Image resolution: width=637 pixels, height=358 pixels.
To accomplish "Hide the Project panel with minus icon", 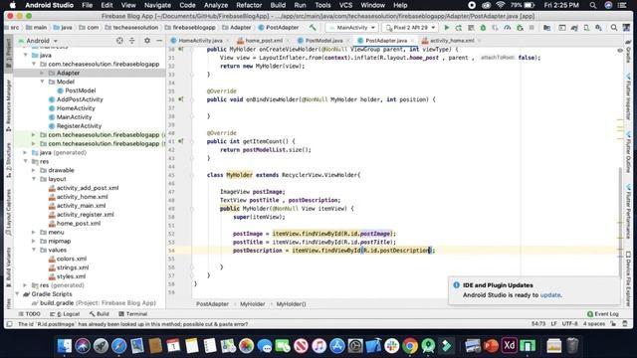I will pos(159,41).
